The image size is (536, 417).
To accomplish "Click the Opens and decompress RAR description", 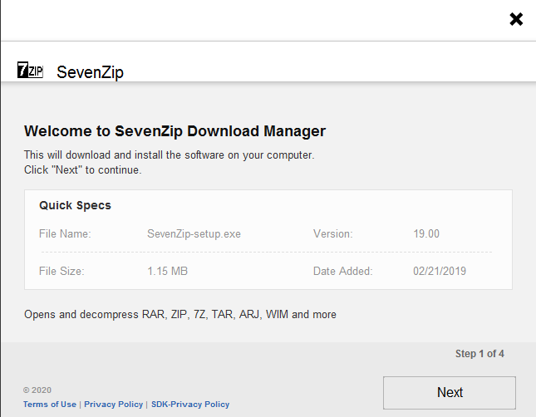I will click(x=180, y=314).
